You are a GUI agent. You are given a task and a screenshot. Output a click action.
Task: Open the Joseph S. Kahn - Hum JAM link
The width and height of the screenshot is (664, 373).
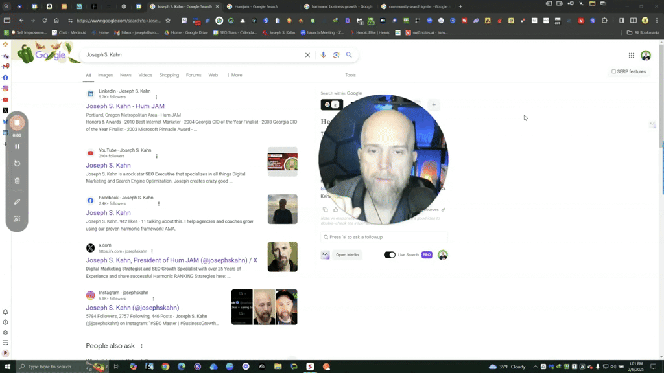(x=125, y=106)
